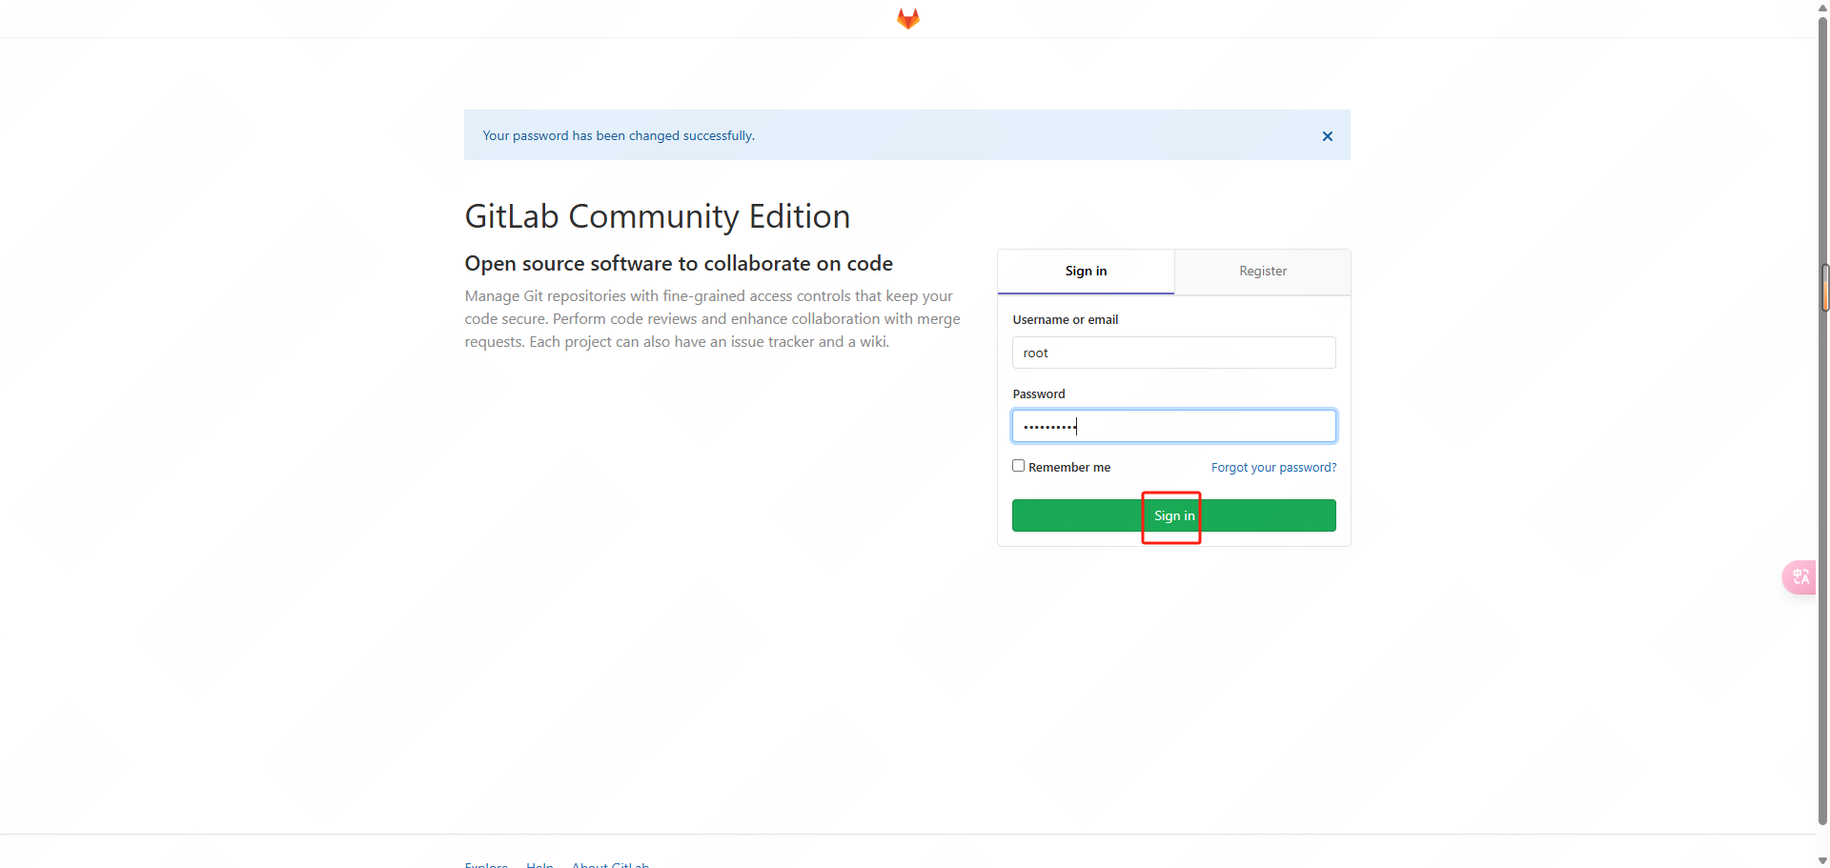Click the page vertical scrollbar
The height and width of the screenshot is (868, 1830).
pos(1822,419)
